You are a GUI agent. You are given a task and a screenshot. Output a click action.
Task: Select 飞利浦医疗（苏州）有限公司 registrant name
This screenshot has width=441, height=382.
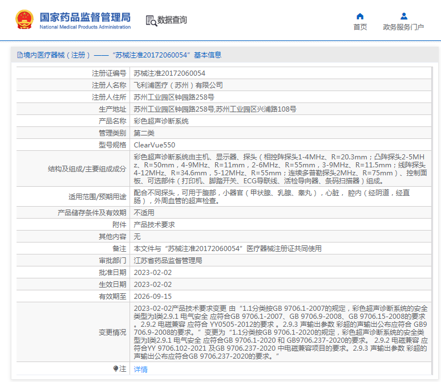[179, 85]
